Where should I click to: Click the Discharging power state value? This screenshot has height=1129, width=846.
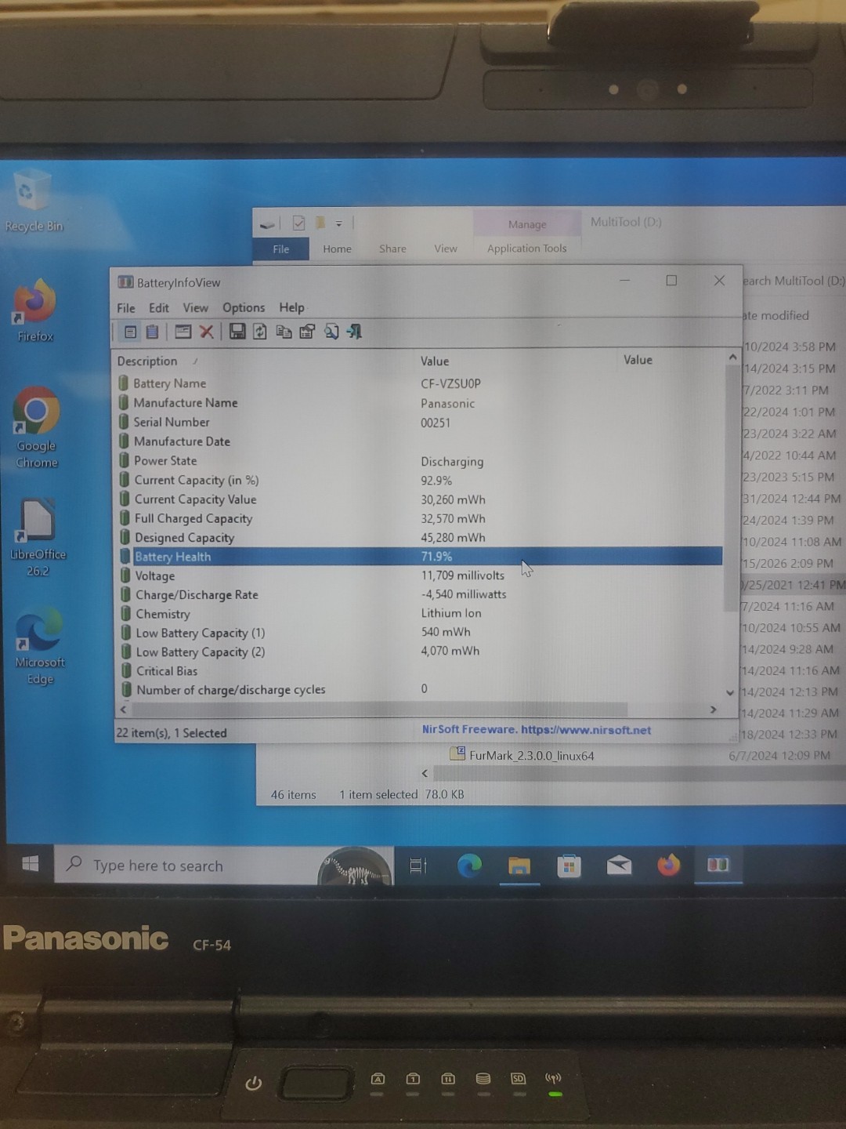click(452, 462)
